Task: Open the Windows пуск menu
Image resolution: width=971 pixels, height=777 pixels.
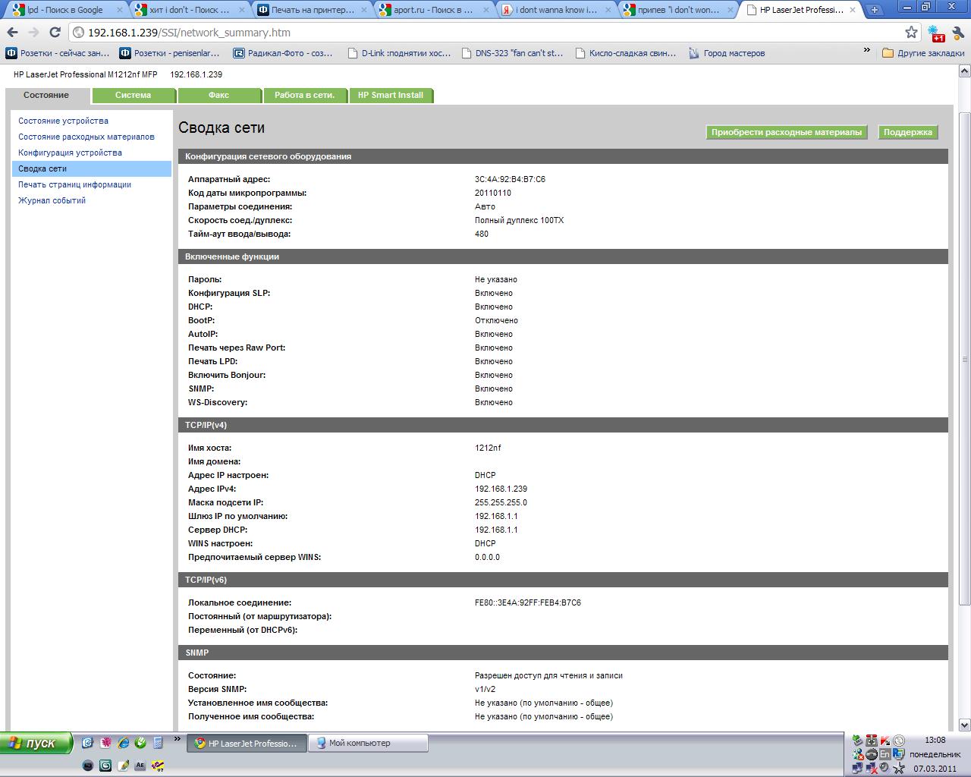Action: coord(36,743)
